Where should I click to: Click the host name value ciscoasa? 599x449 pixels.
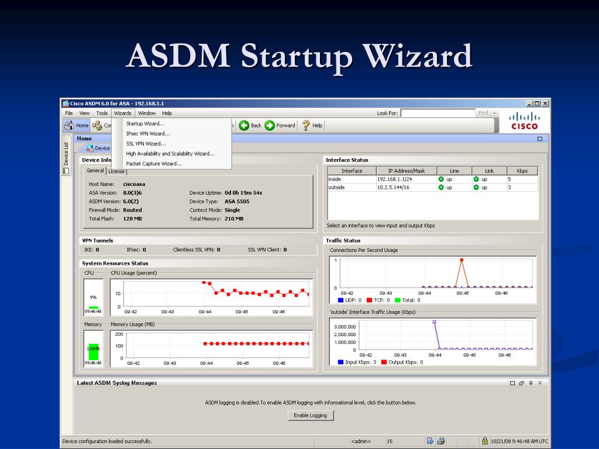134,184
